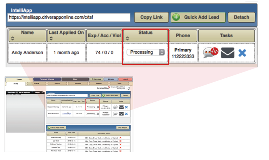Screen dimensions: 269x160
Task: Open chat bubble for Andy Anderson in small dashboard
Action: 115,113
